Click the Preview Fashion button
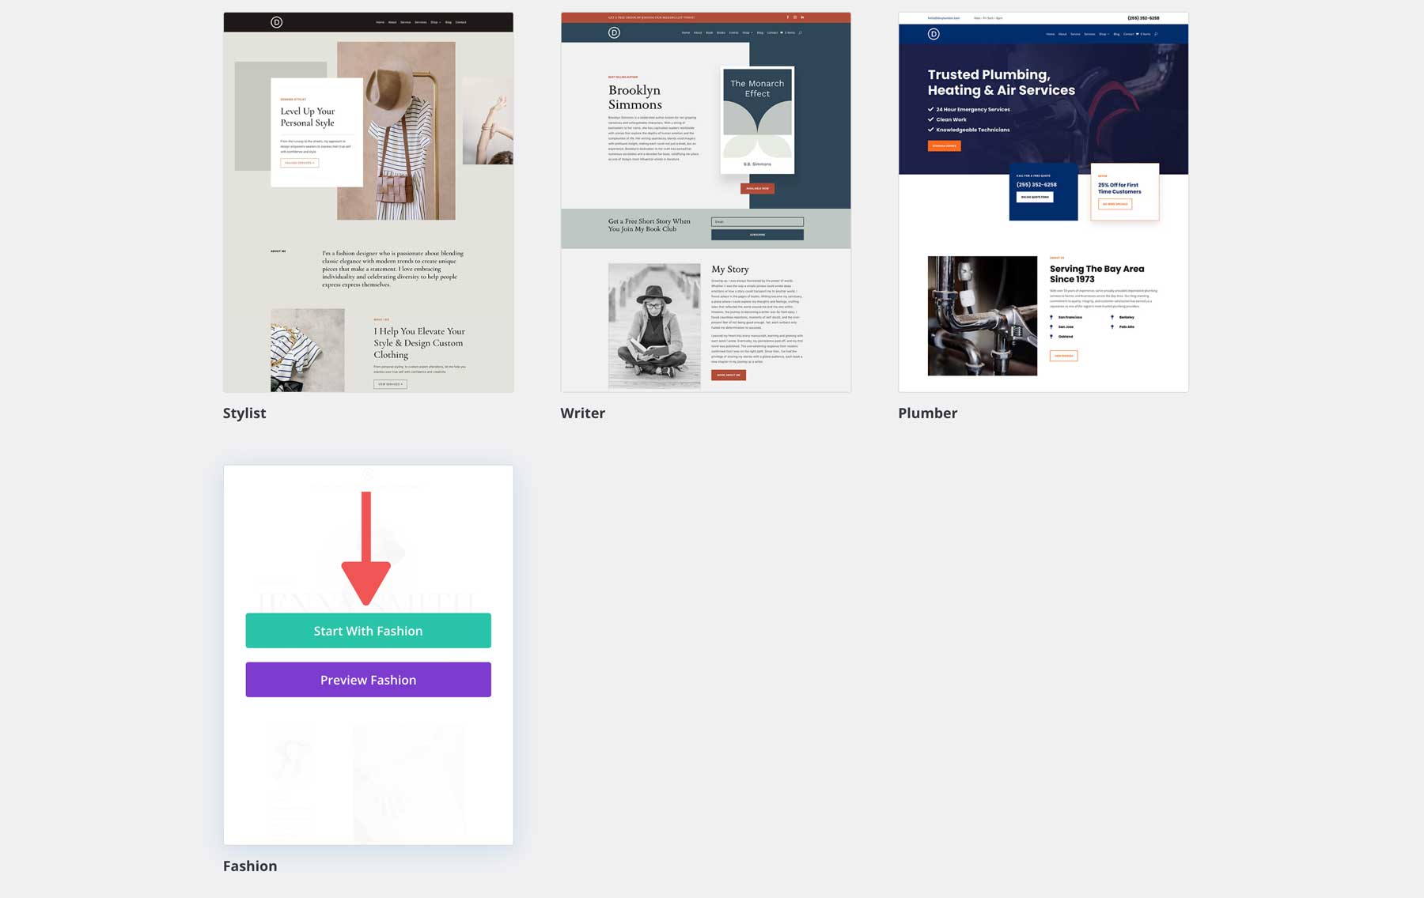 tap(368, 679)
